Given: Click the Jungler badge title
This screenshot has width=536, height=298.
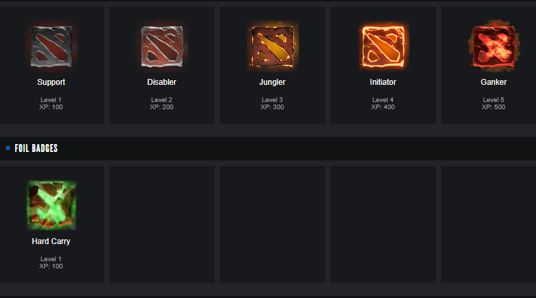Looking at the screenshot, I should tap(272, 82).
